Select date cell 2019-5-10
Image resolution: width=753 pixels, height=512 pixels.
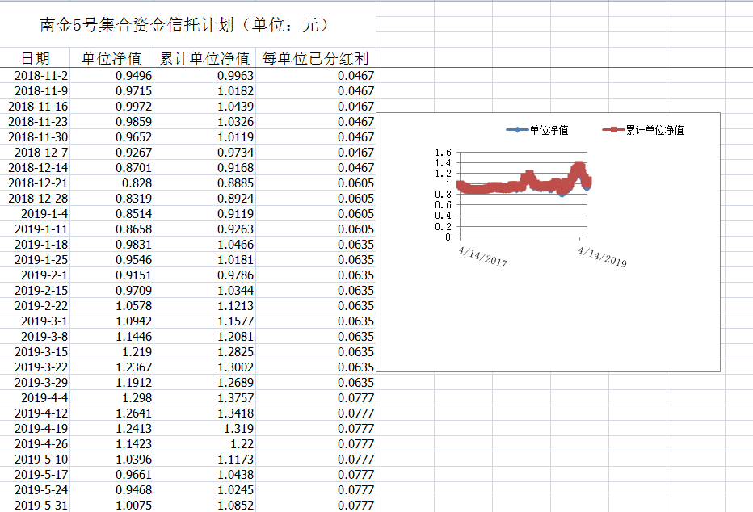click(35, 460)
